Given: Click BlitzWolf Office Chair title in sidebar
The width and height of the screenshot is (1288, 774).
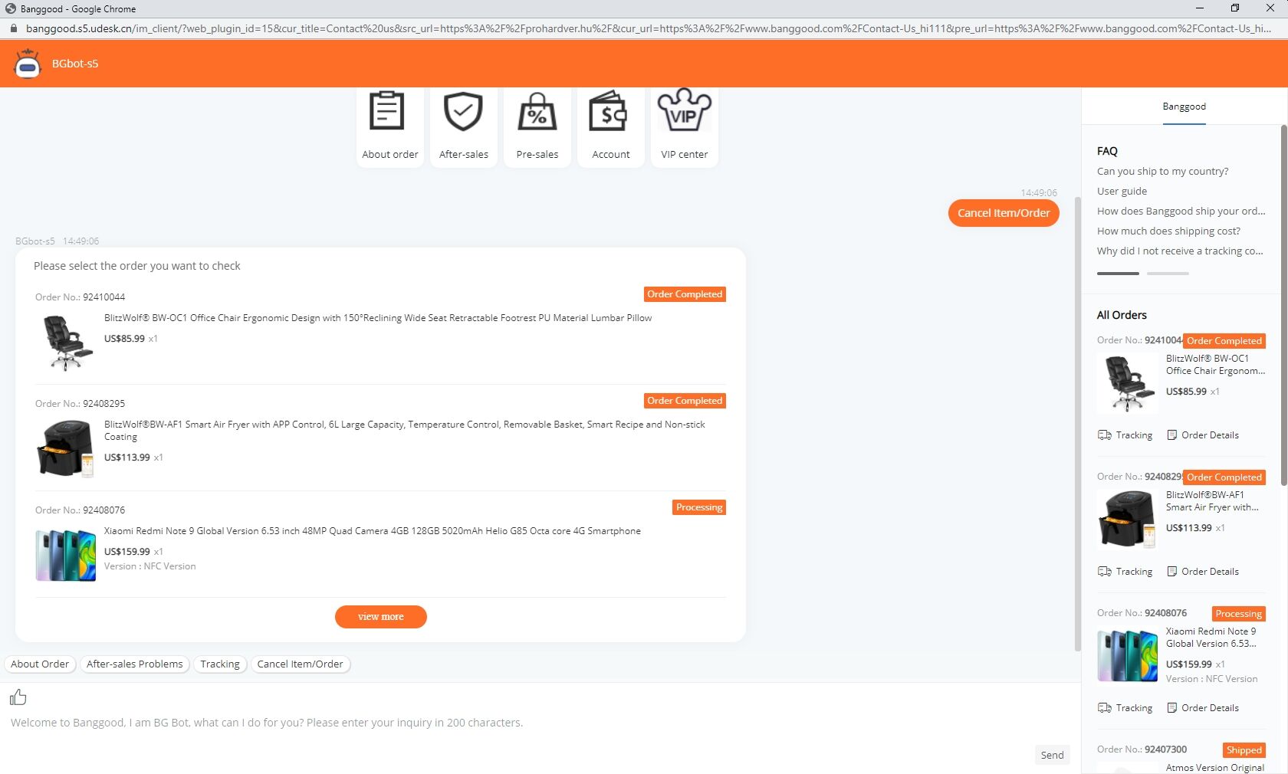Looking at the screenshot, I should tap(1215, 365).
